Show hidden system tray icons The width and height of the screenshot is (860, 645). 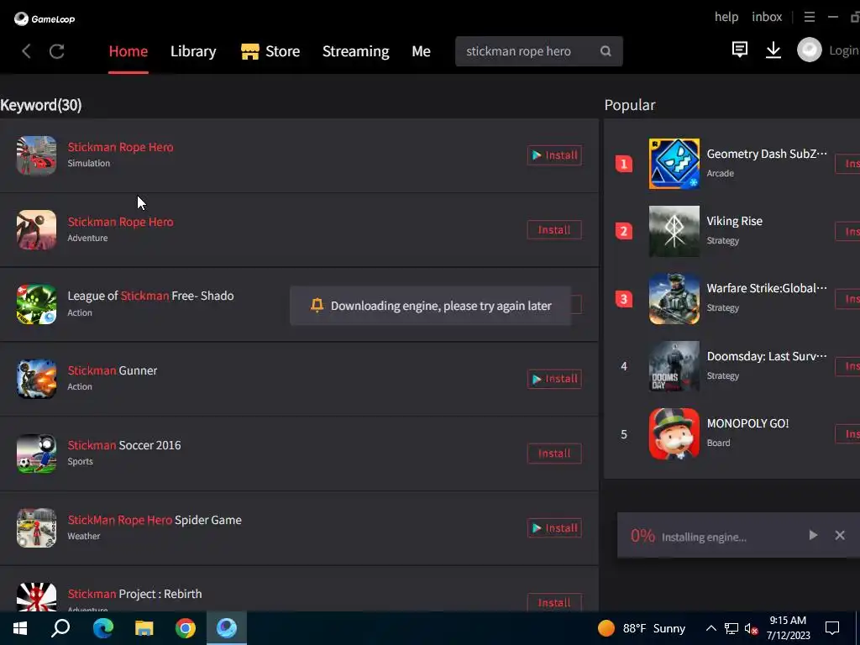[711, 628]
